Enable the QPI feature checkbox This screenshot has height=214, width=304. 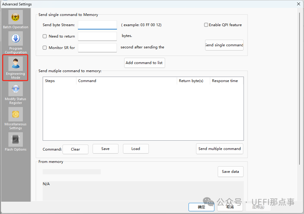206,25
